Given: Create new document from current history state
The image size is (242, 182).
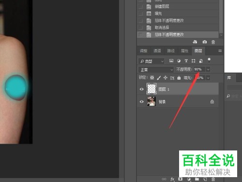Looking at the screenshot, I should [x=195, y=42].
